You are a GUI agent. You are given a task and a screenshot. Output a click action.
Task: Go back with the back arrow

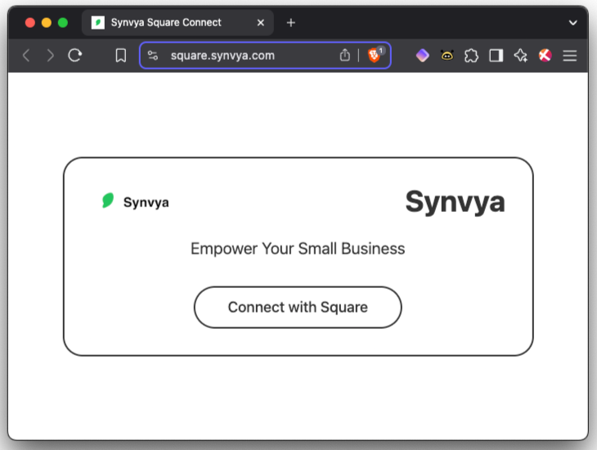(26, 56)
